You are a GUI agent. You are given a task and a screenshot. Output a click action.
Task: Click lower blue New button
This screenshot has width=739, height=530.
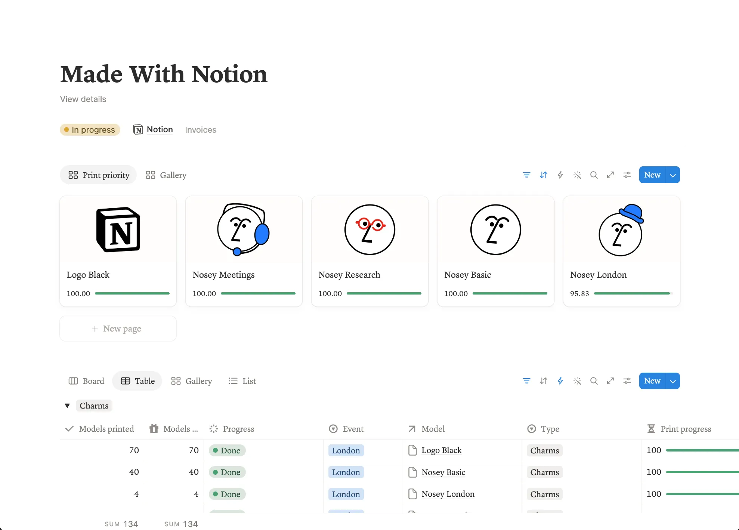pos(652,381)
